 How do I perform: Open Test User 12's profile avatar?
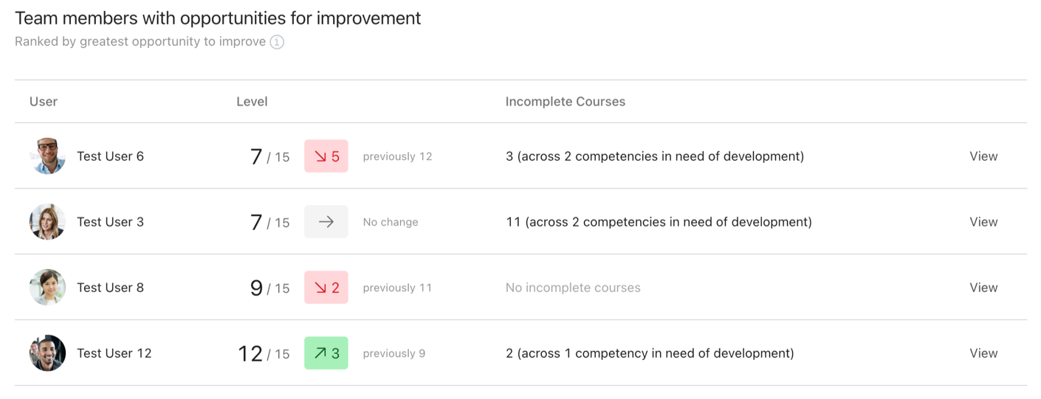click(48, 353)
